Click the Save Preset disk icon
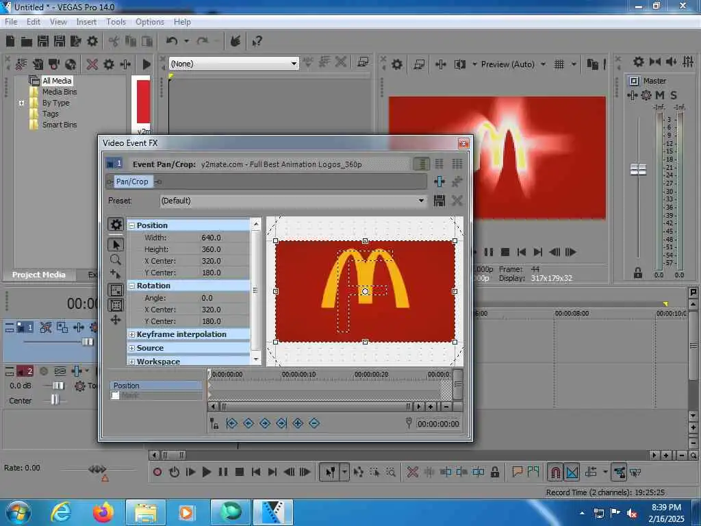Screen dimensions: 701x526 [x=439, y=201]
